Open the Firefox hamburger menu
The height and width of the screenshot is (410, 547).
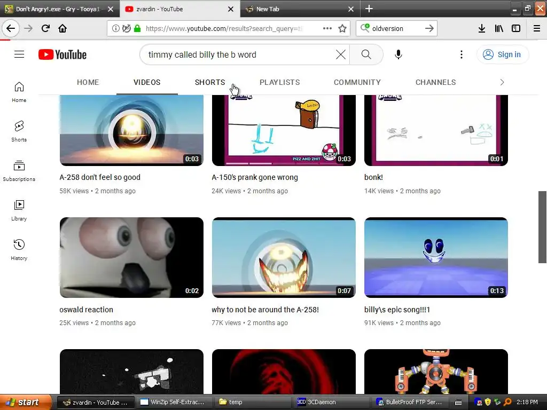[x=536, y=28]
